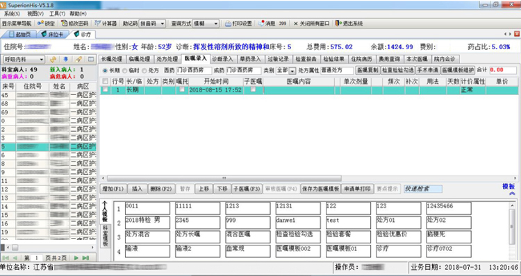Click the pencil edit icon in patient panel

78,60
